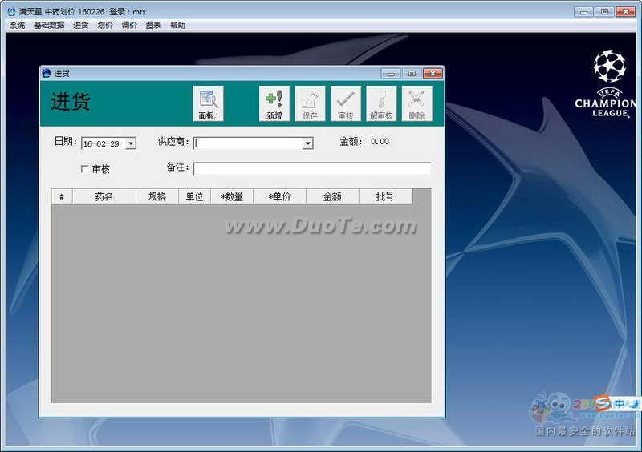Click the 单位 column header
Viewport: 642px width, 452px height.
(x=194, y=196)
